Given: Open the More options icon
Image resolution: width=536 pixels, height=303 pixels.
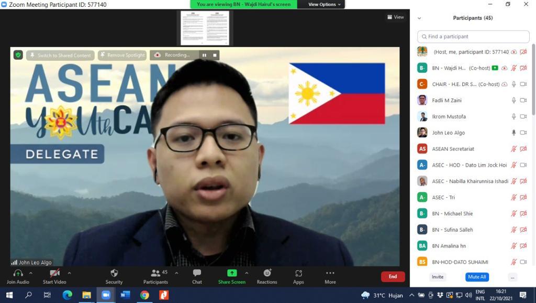Looking at the screenshot, I should coord(330,273).
